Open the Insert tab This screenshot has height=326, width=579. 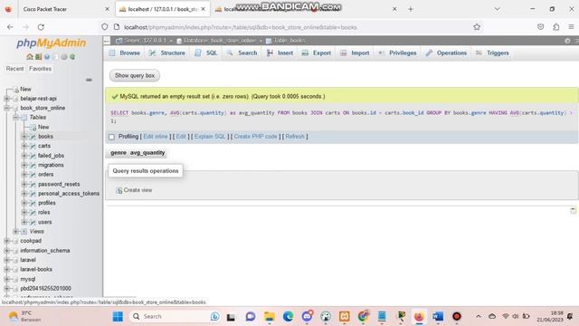coord(280,53)
